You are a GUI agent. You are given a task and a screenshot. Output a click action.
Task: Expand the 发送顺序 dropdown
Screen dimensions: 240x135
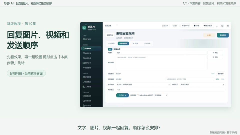point(143,84)
